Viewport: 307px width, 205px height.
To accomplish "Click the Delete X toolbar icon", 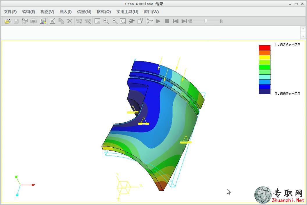I will coord(70,21).
